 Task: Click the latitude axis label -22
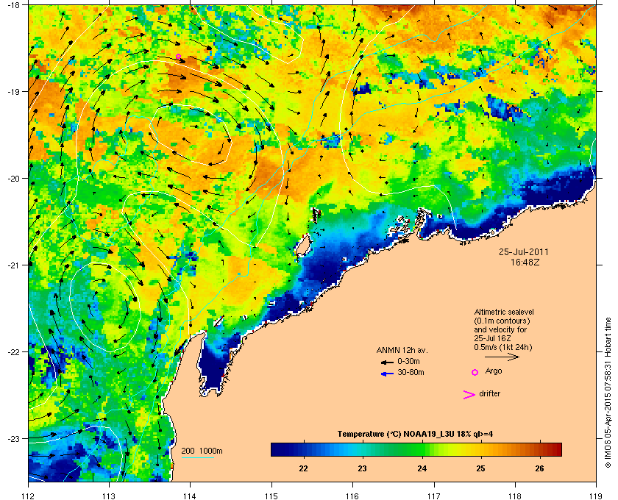pos(13,351)
